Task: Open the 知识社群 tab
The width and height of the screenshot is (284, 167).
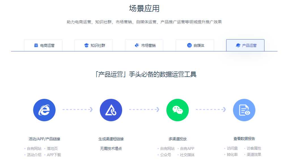Action: click(x=94, y=45)
